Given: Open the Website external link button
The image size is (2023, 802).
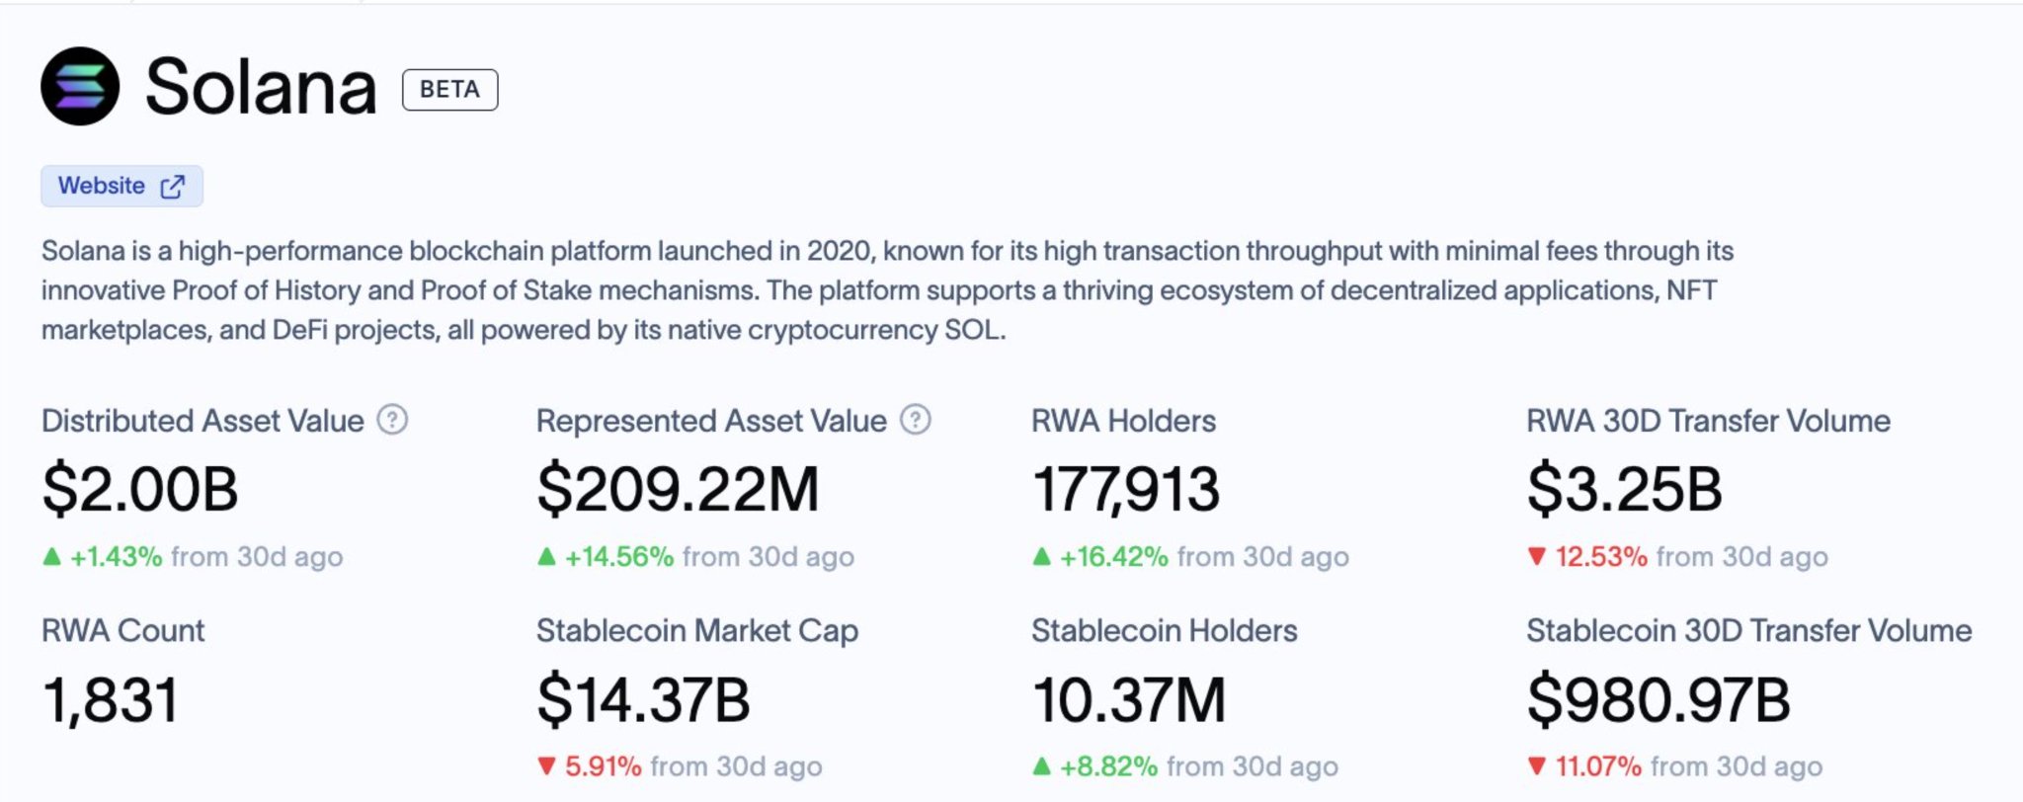Looking at the screenshot, I should coord(121,186).
